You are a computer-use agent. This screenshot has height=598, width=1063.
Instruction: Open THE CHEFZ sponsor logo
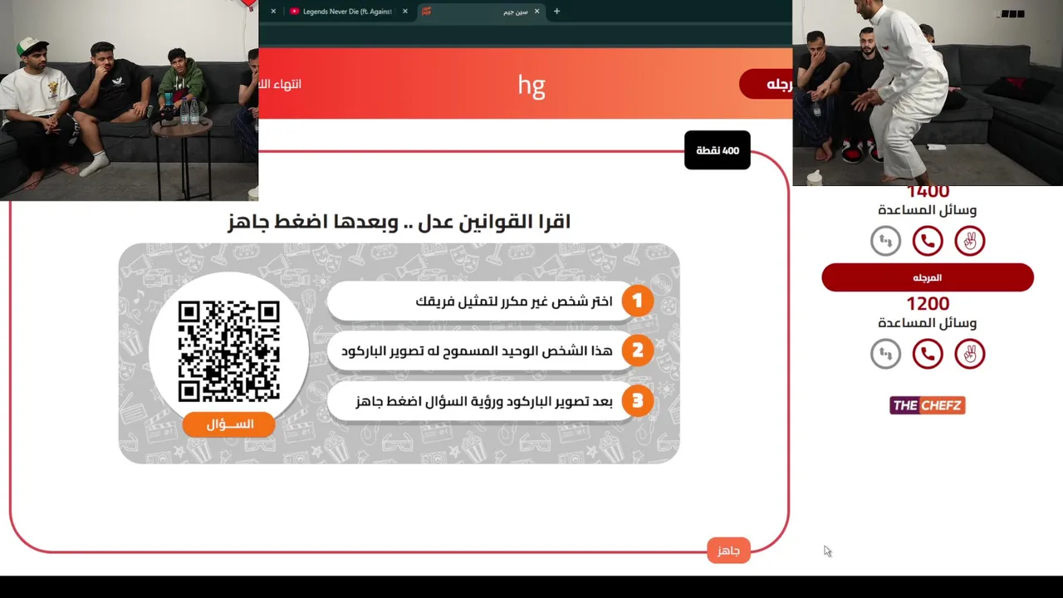(x=928, y=405)
